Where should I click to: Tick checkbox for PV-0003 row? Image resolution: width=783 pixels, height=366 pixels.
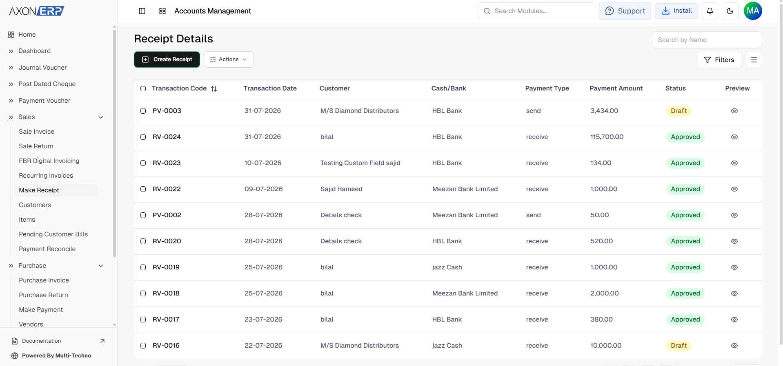pyautogui.click(x=143, y=111)
